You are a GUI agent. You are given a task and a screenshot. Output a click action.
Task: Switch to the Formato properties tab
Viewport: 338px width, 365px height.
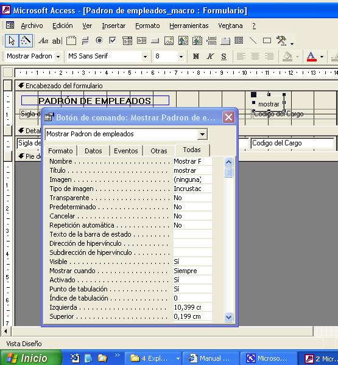[x=60, y=151]
